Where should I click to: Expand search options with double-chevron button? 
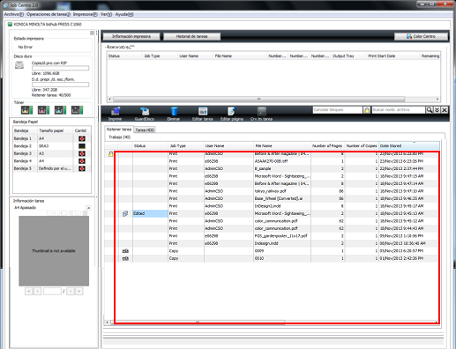437,110
